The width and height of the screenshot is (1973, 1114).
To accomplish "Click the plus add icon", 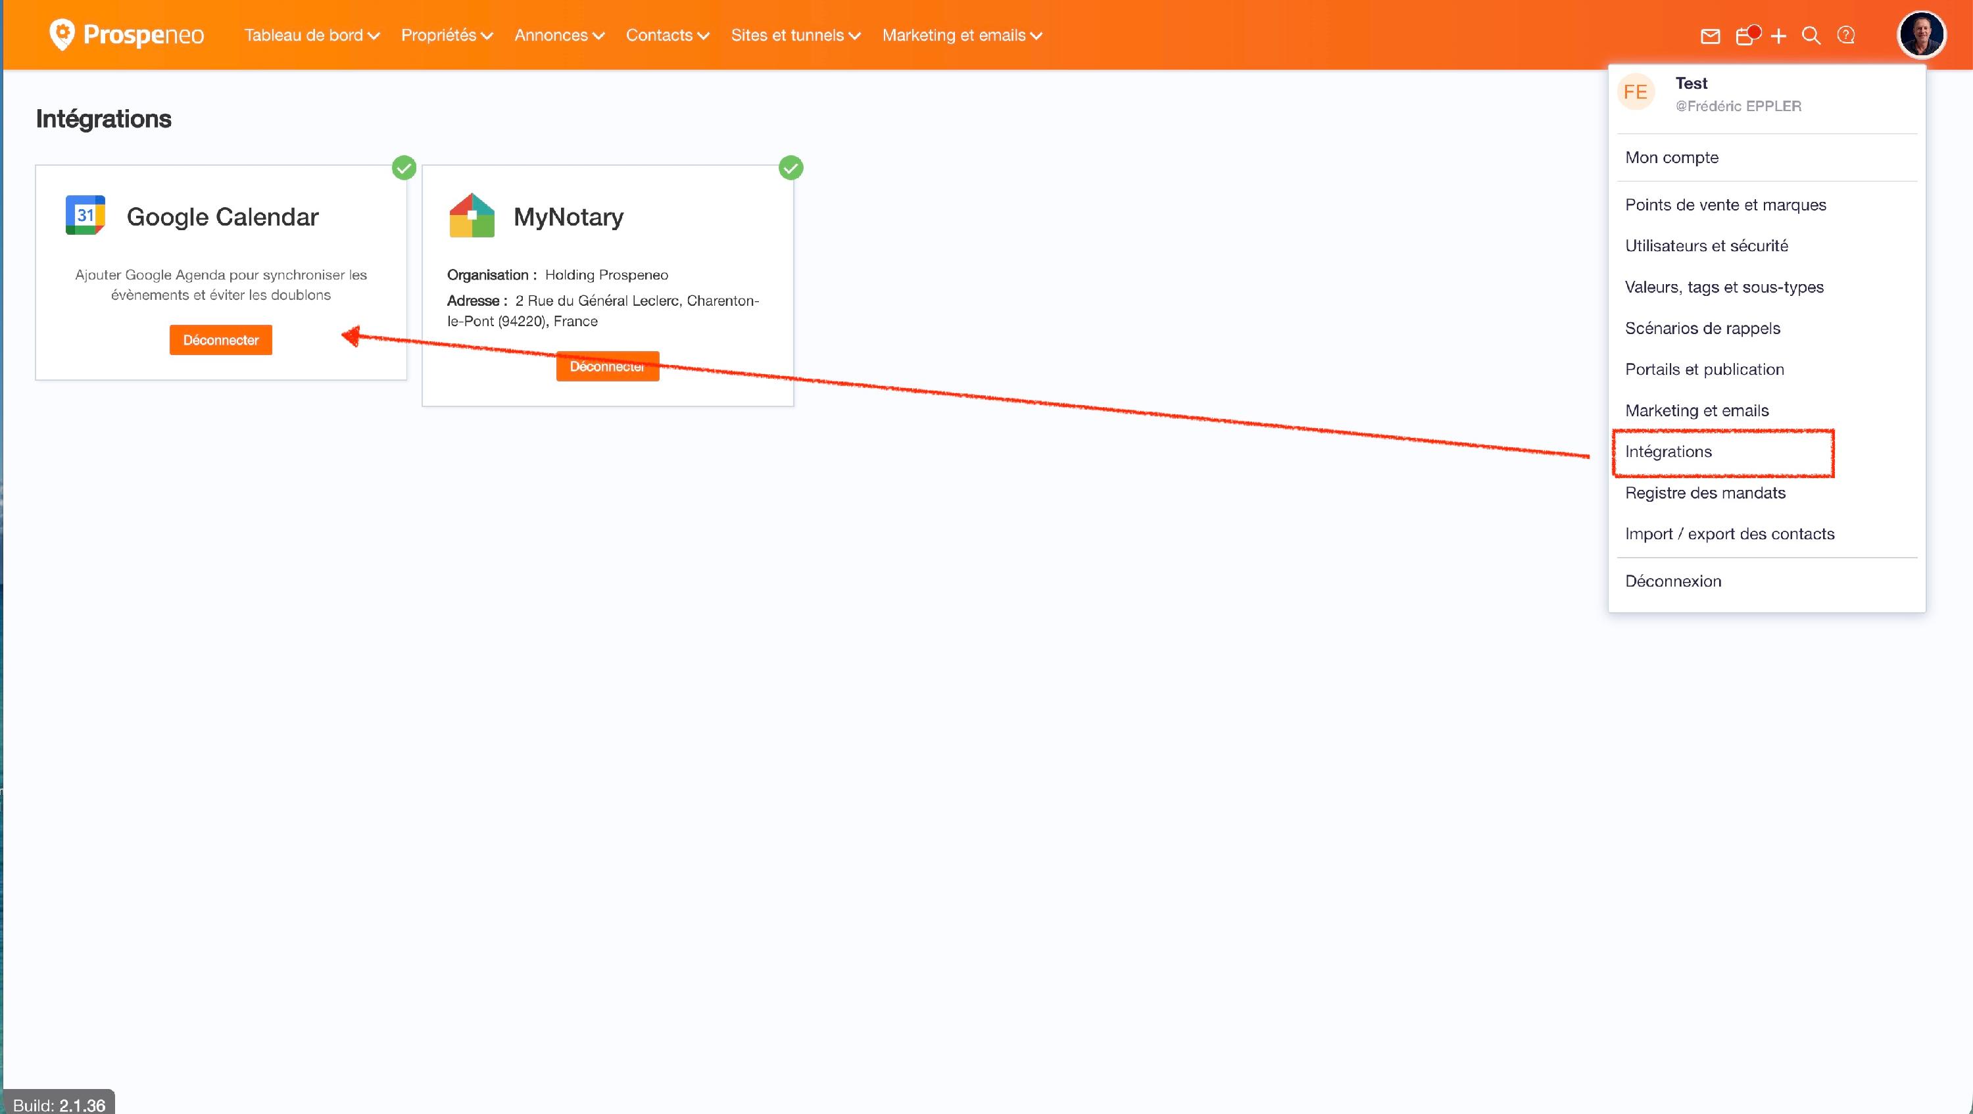I will (1778, 36).
